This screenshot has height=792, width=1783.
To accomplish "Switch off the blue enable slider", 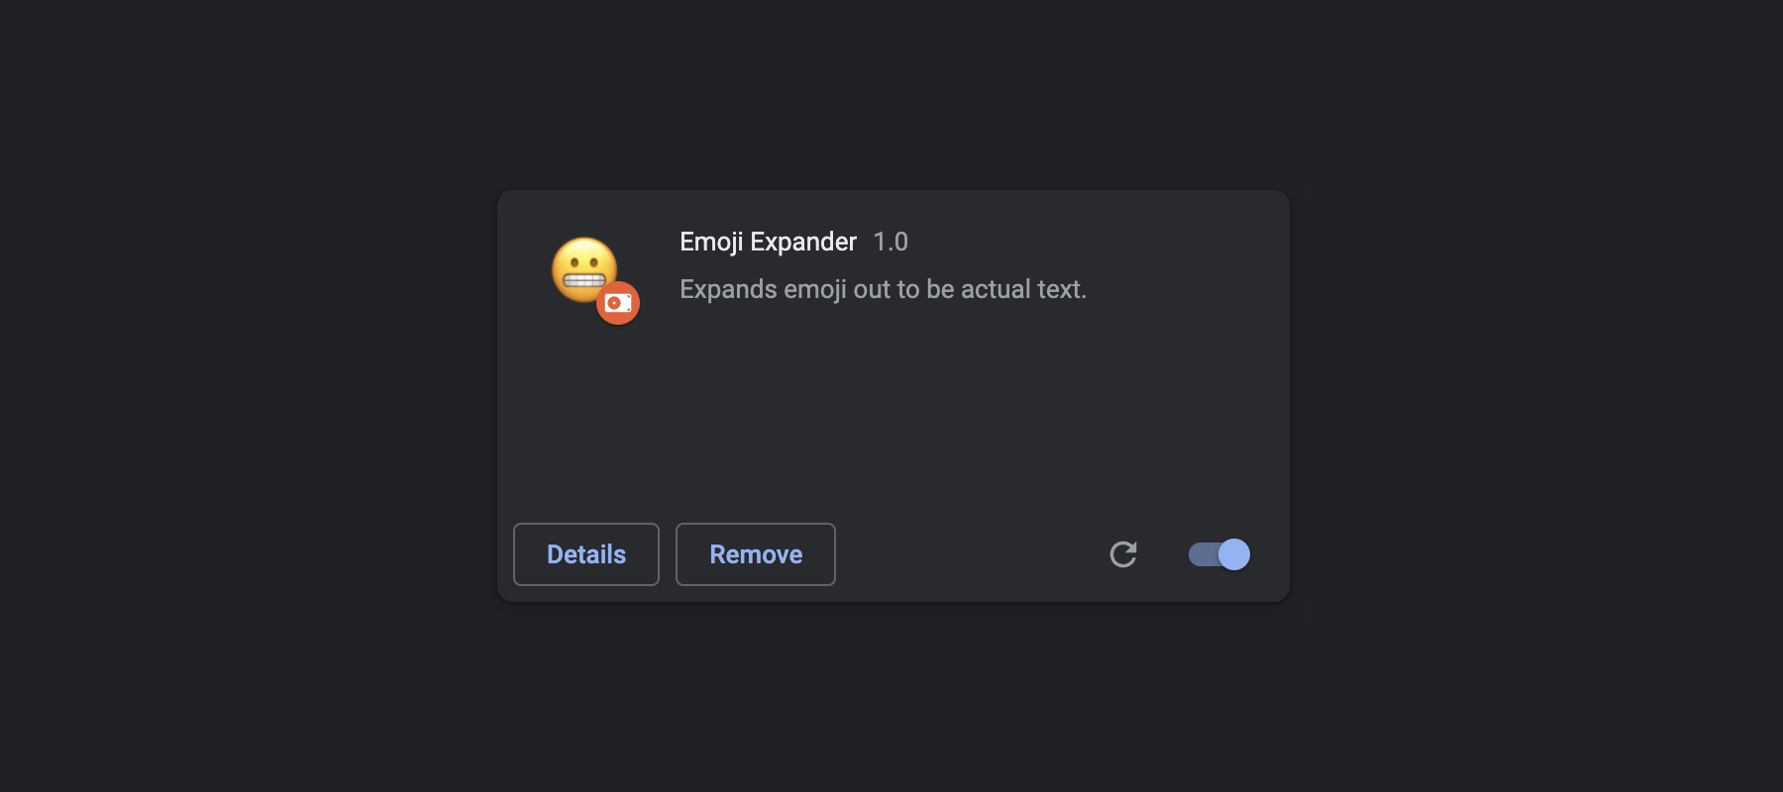I will click(1219, 554).
